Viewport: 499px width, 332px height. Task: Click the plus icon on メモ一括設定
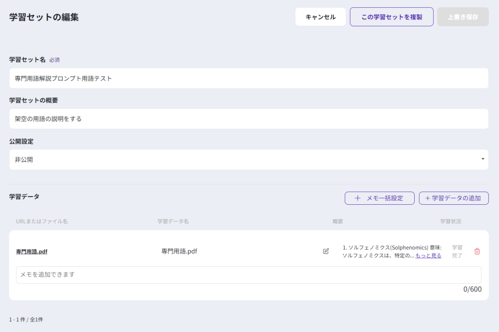(x=358, y=198)
